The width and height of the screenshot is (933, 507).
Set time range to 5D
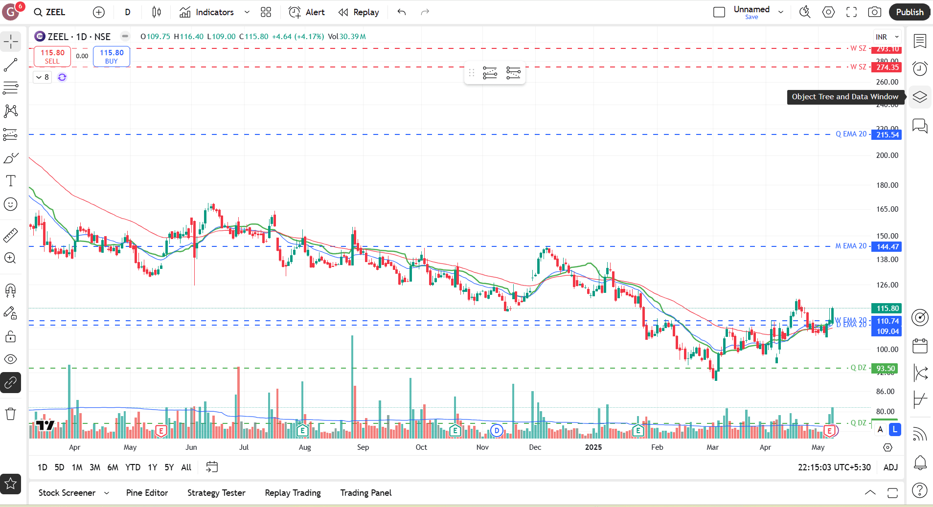59,467
